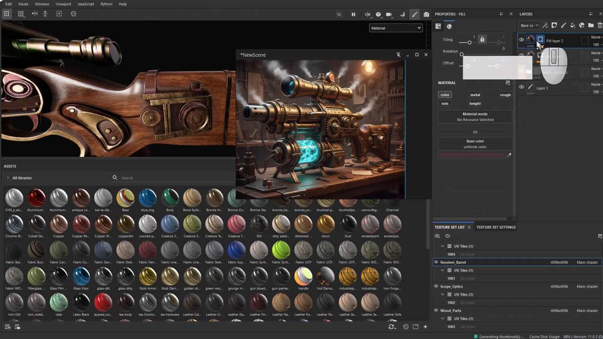Select the paintbrush mode icon in top toolbar

(x=414, y=14)
